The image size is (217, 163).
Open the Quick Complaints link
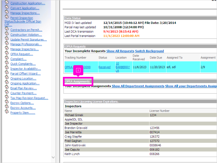(23, 64)
